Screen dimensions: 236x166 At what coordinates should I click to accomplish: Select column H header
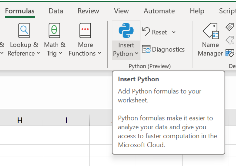[x=19, y=120]
